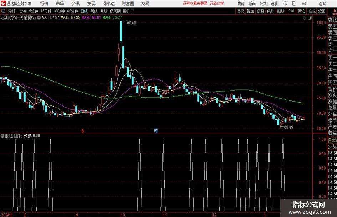Click the MA20: 68.61 indicator label
The height and width of the screenshot is (217, 337).
(x=91, y=17)
